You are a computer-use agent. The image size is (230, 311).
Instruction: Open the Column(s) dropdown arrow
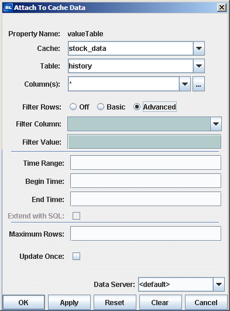pos(185,84)
